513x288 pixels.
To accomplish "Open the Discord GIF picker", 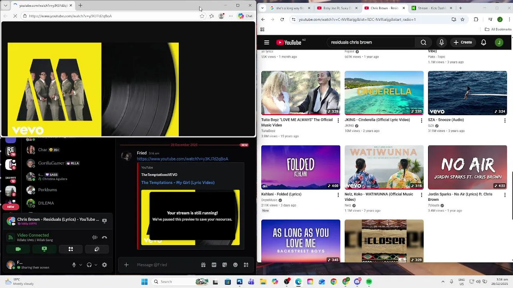I will [x=214, y=265].
